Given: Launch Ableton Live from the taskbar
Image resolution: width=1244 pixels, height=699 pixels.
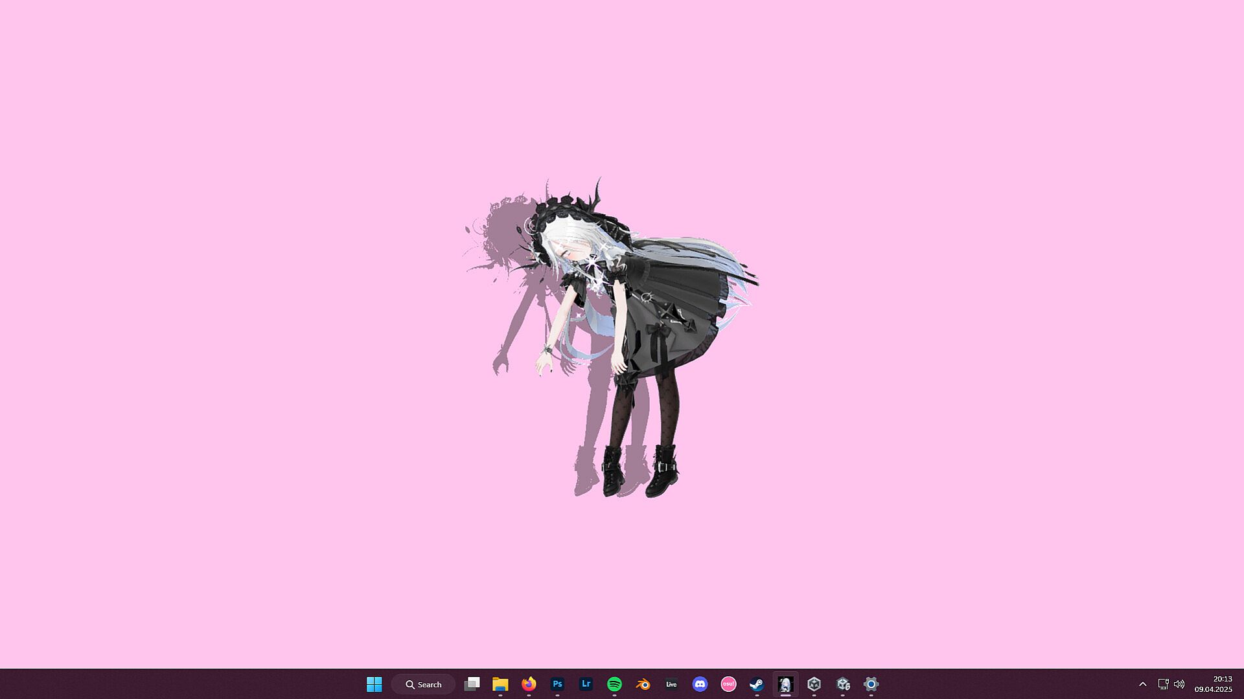Looking at the screenshot, I should click(x=671, y=684).
